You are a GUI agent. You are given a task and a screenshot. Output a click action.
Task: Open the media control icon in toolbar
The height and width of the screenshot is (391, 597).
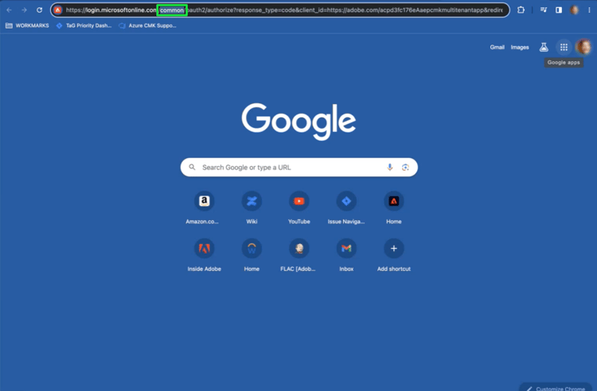coord(544,10)
